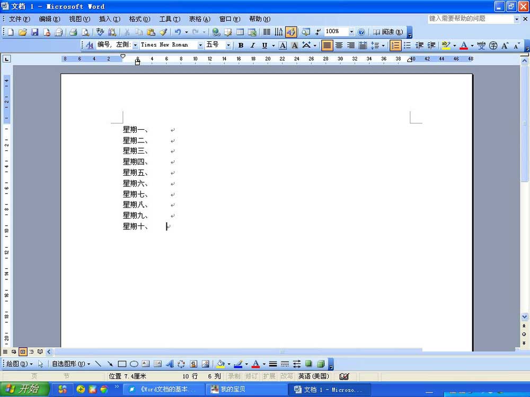Click the 开始 Start button
Viewport: 530px width, 397px height.
coord(24,389)
